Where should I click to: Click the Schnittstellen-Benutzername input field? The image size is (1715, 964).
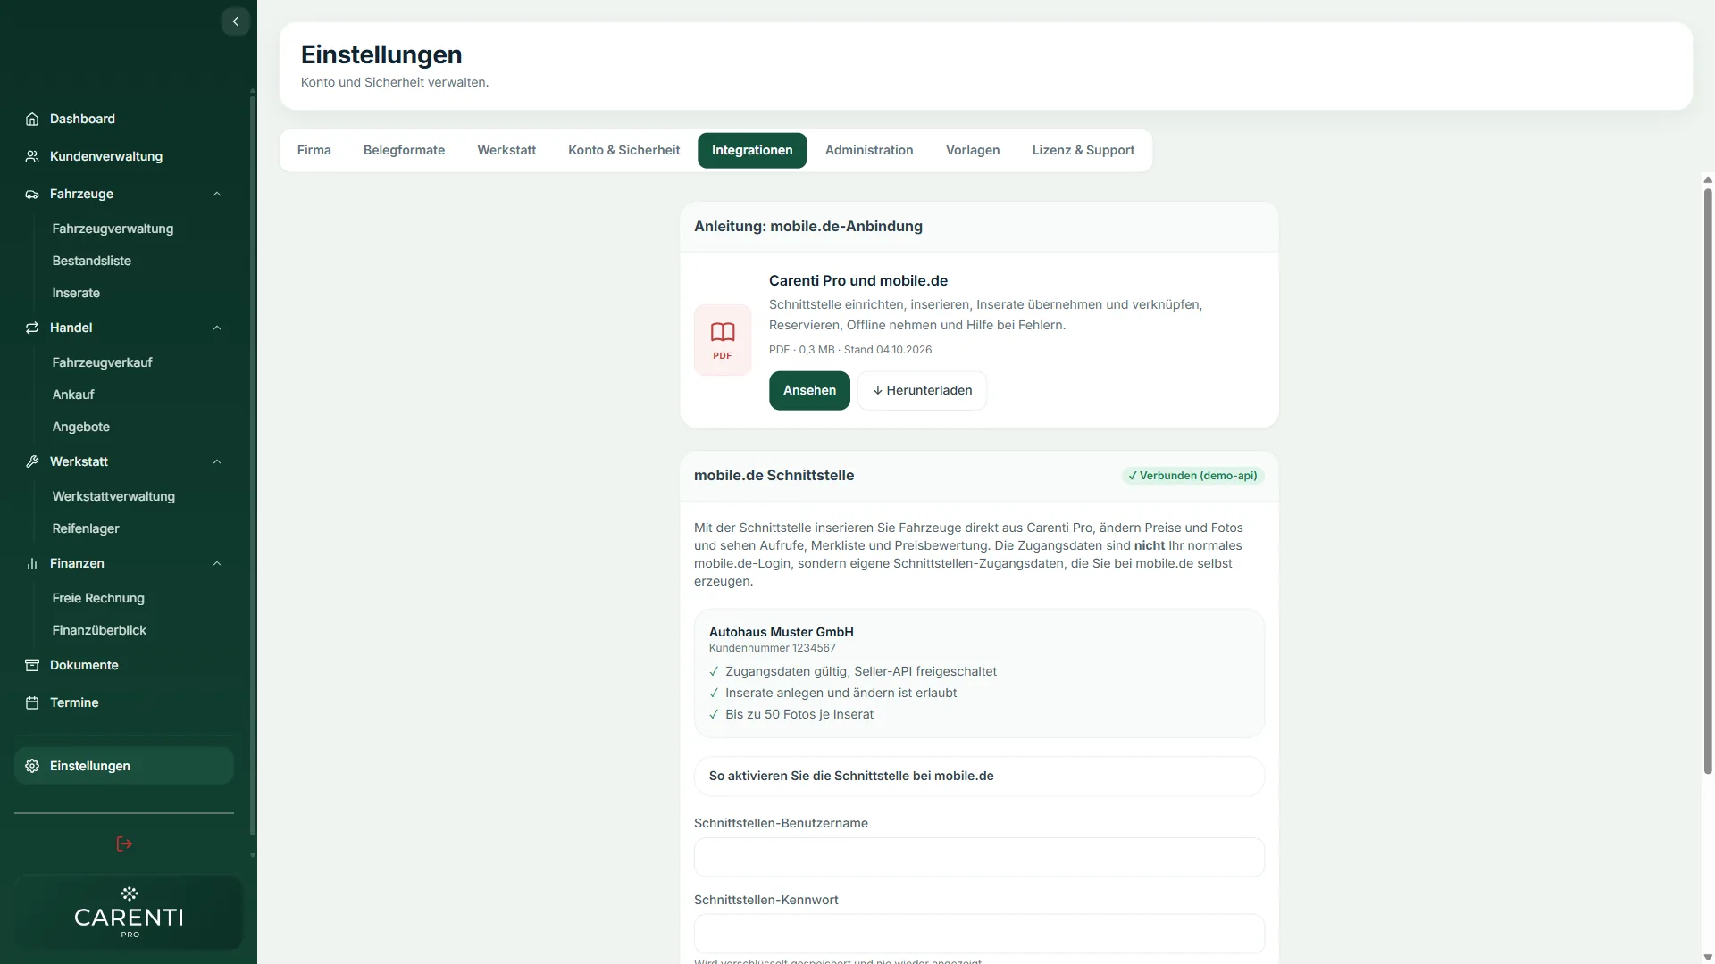pos(979,857)
